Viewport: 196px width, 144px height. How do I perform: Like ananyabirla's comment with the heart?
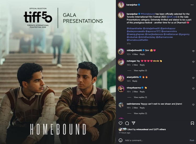pyautogui.click(x=193, y=78)
